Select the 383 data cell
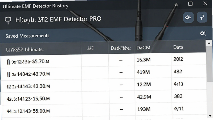213x120 pixels. [178, 96]
